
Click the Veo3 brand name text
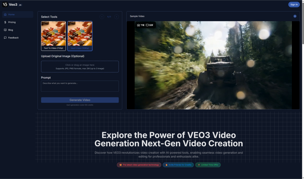[x=13, y=4]
